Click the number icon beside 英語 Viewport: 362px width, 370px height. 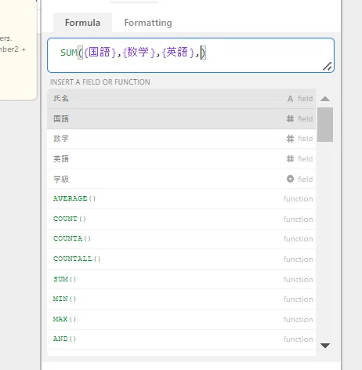tap(290, 158)
